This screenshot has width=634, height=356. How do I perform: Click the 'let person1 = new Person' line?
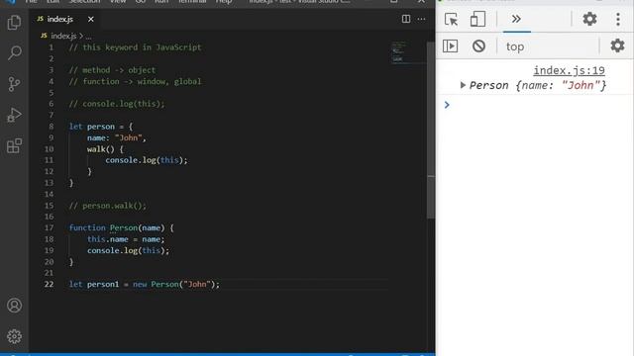(145, 284)
